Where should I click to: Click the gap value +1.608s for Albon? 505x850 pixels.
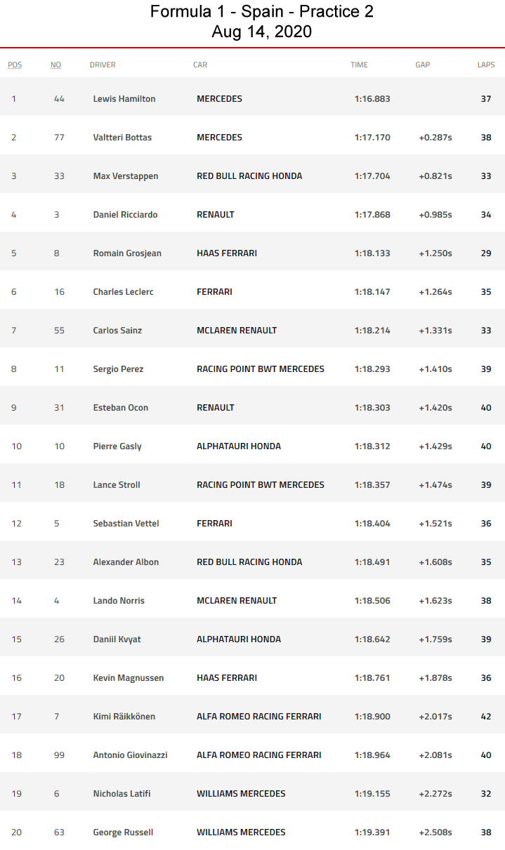[x=435, y=562]
